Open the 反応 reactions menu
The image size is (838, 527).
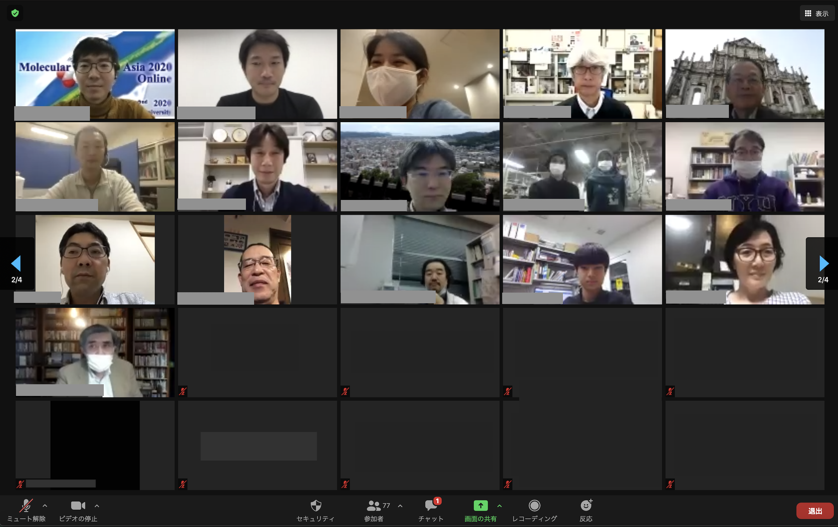[x=586, y=511]
